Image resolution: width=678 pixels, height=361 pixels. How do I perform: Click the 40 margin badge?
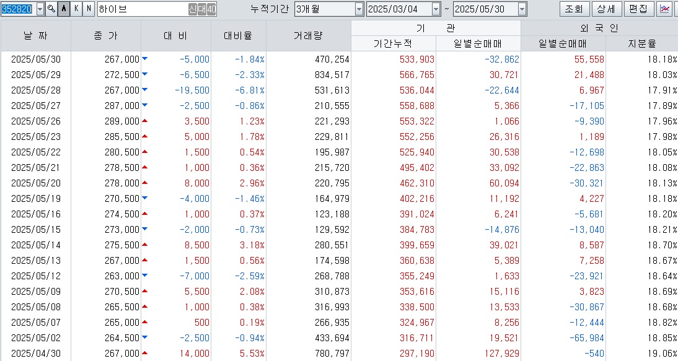pos(211,9)
